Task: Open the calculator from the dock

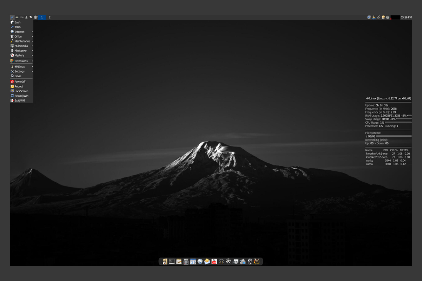Action: pyautogui.click(x=186, y=261)
